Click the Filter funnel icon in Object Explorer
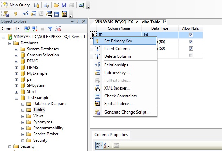Image resolution: width=222 pixels, height=151 pixels. pos(50,29)
